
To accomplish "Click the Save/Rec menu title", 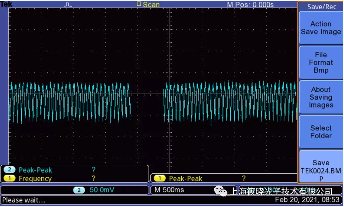I will (x=322, y=7).
